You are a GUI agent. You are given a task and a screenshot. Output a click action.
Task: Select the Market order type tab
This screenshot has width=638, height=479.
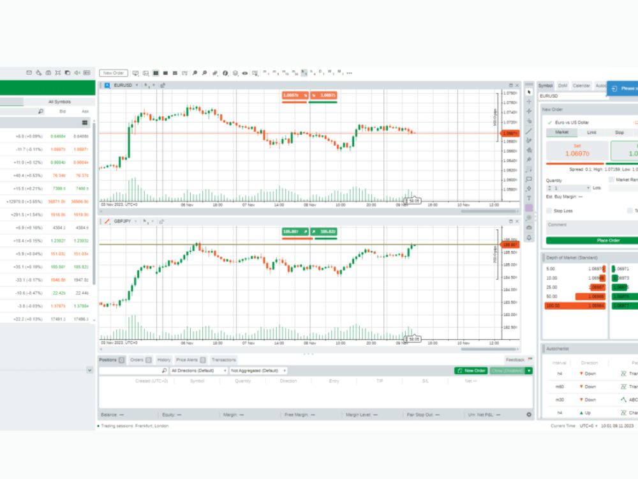561,132
